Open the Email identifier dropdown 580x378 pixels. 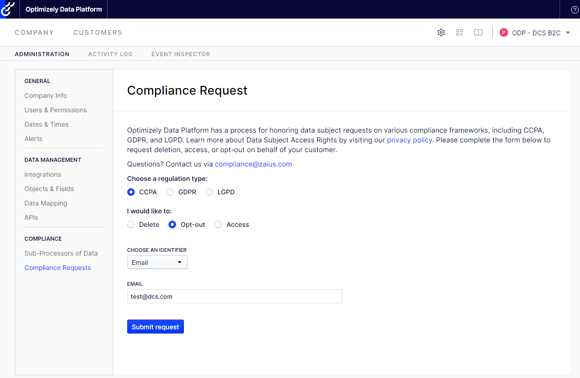click(157, 262)
